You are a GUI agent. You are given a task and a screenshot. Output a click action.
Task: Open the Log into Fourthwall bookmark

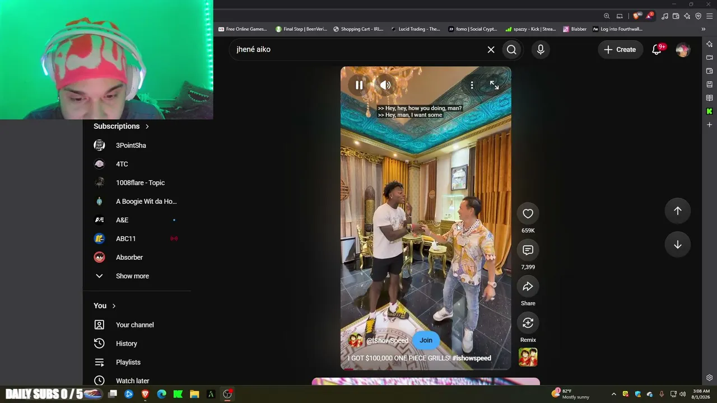(618, 29)
